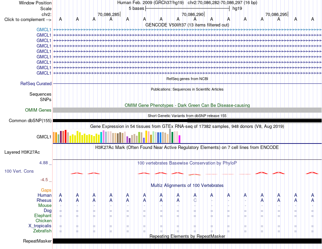Click the gray dbSNP variant bar under the black bar
The height and width of the screenshot is (249, 322).
(255, 122)
